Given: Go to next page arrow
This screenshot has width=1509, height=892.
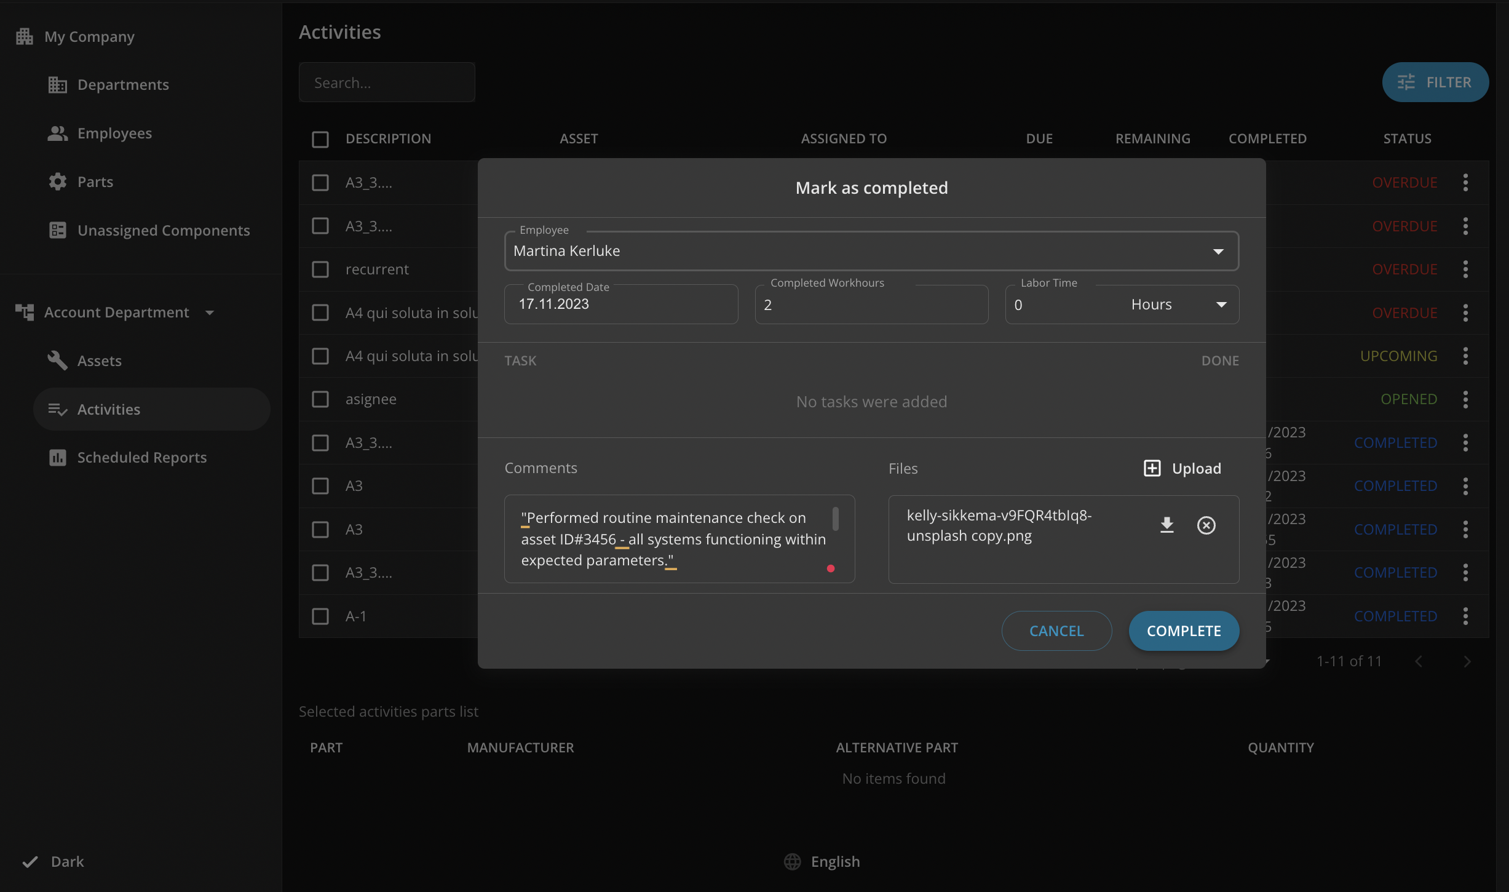Looking at the screenshot, I should click(1467, 661).
